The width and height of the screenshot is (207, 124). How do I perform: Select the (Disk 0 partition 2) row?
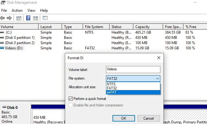(104, 43)
